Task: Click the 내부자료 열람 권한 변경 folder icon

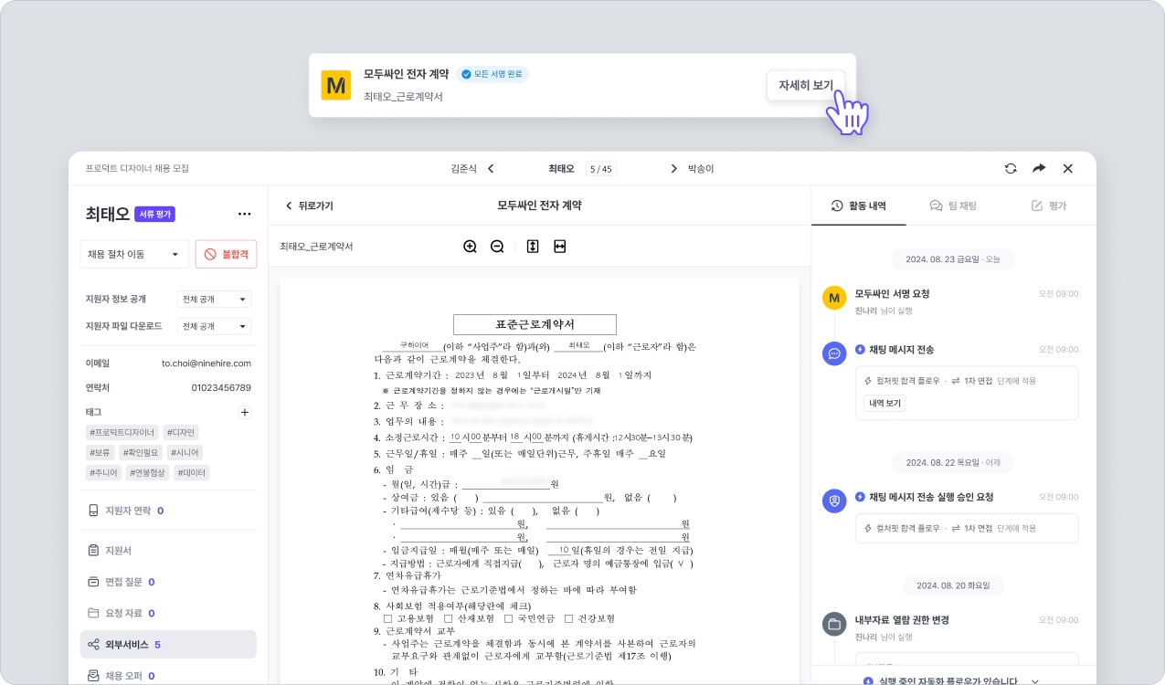Action: (834, 625)
